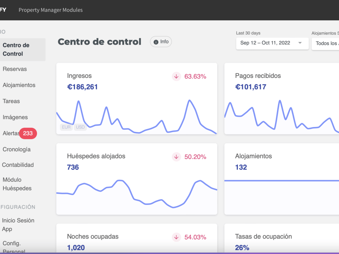Click the Ingresos down-arrow trend icon
The height and width of the screenshot is (254, 339).
click(176, 77)
